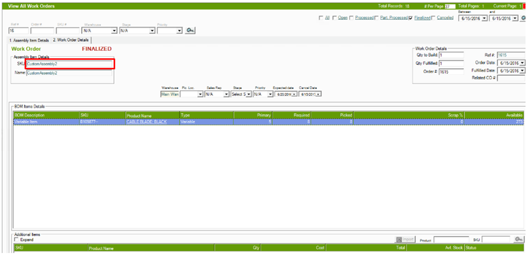The image size is (527, 254).
Task: Tick the Canceled filter checkbox
Action: pyautogui.click(x=434, y=18)
